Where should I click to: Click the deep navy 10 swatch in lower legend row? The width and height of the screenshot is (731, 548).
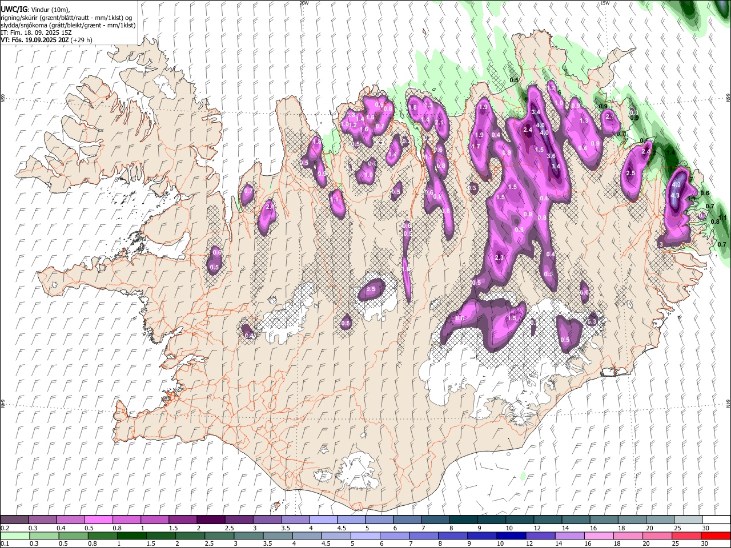pos(511,535)
